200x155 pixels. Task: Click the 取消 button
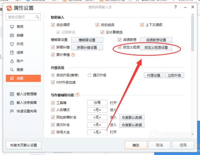tap(159, 145)
